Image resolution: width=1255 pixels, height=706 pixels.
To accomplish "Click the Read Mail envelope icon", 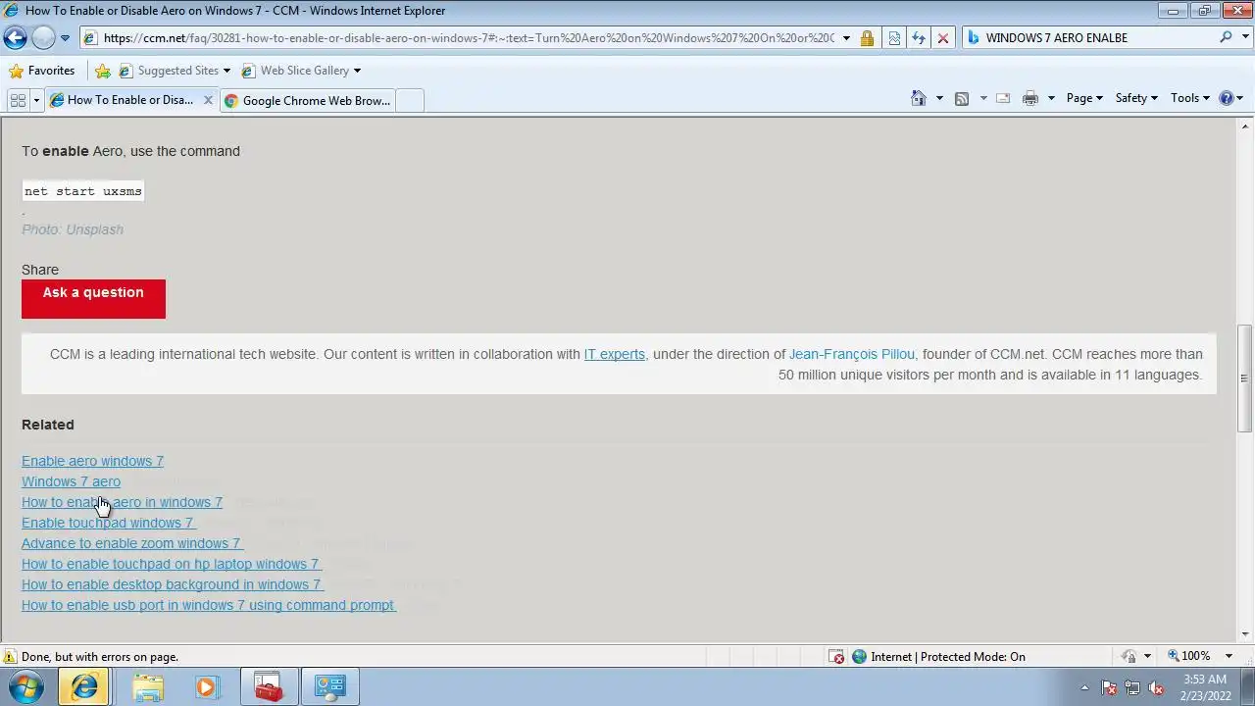I will pyautogui.click(x=1003, y=98).
